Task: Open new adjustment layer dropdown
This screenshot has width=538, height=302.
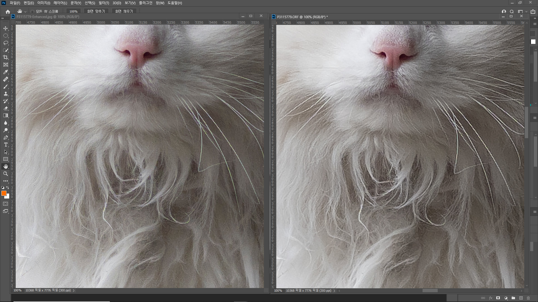Action: (x=506, y=298)
